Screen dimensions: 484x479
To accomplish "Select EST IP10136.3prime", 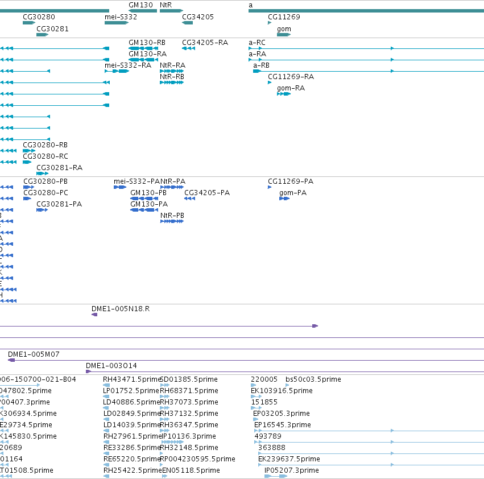I will (x=172, y=442).
